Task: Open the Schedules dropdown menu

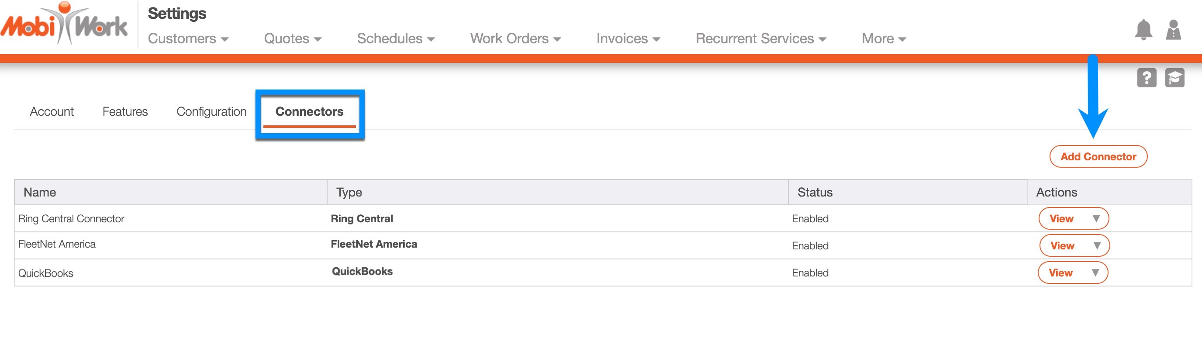Action: pyautogui.click(x=396, y=39)
